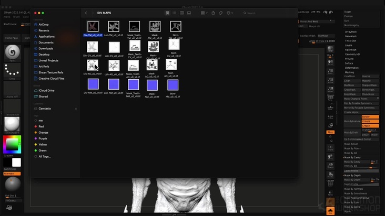Click ZBrush black secondary color swatch

pyautogui.click(x=7, y=162)
